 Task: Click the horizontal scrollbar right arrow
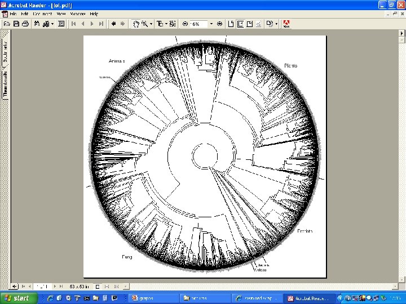point(395,287)
